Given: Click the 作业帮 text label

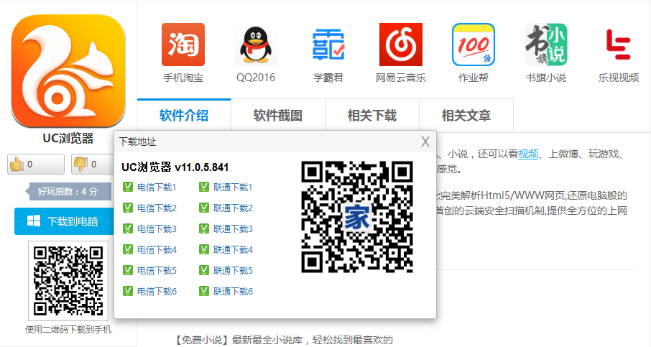Looking at the screenshot, I should click(x=474, y=78).
